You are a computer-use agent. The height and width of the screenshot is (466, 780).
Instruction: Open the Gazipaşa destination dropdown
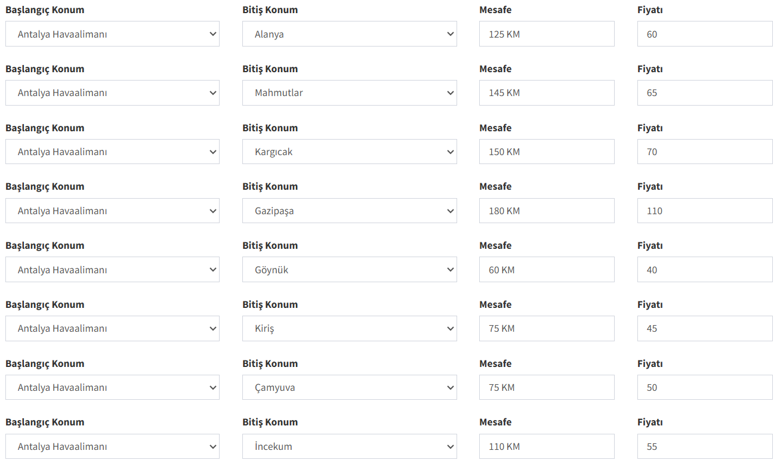349,211
